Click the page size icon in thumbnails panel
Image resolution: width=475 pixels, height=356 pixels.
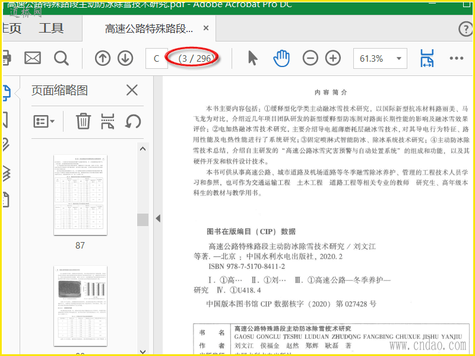click(x=107, y=122)
